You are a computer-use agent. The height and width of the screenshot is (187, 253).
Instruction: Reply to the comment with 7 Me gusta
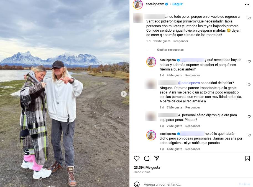[193, 107]
